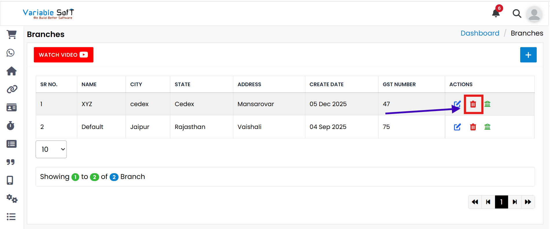Edit the Default branch row

pos(457,127)
